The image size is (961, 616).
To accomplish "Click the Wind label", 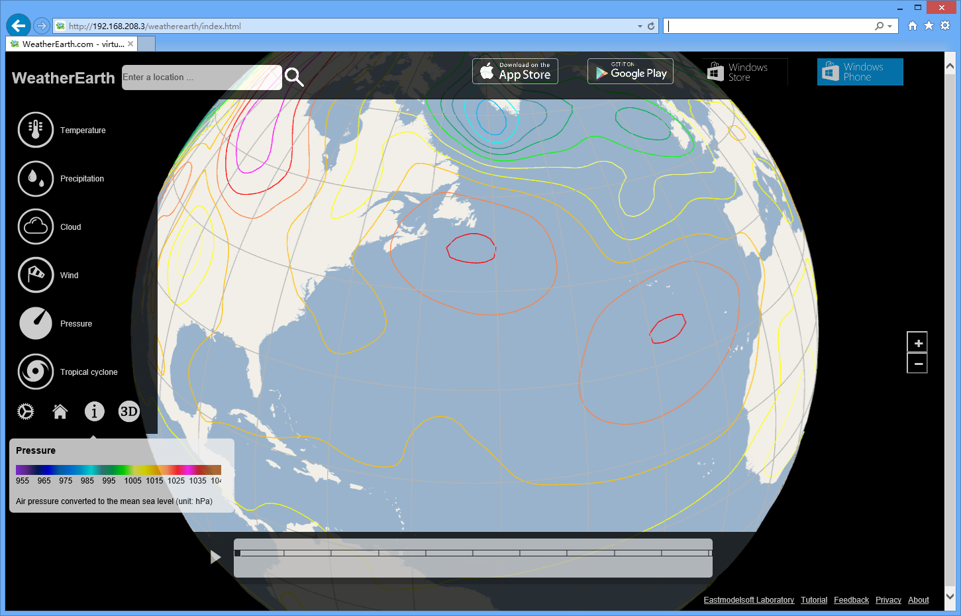I will [x=70, y=276].
